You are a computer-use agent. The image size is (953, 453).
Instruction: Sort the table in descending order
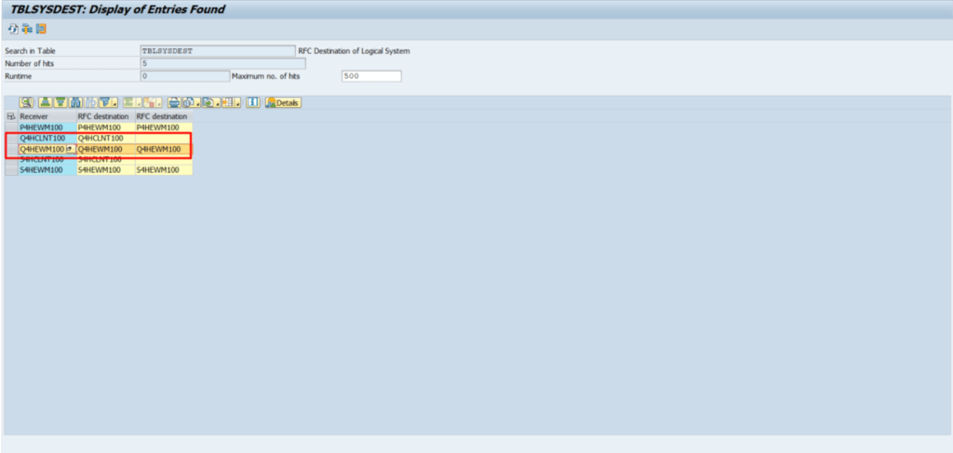(60, 102)
